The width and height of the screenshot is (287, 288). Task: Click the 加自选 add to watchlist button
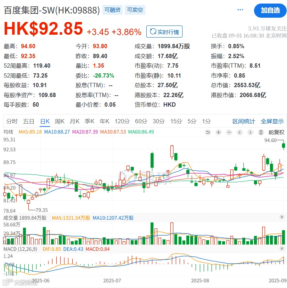(270, 11)
